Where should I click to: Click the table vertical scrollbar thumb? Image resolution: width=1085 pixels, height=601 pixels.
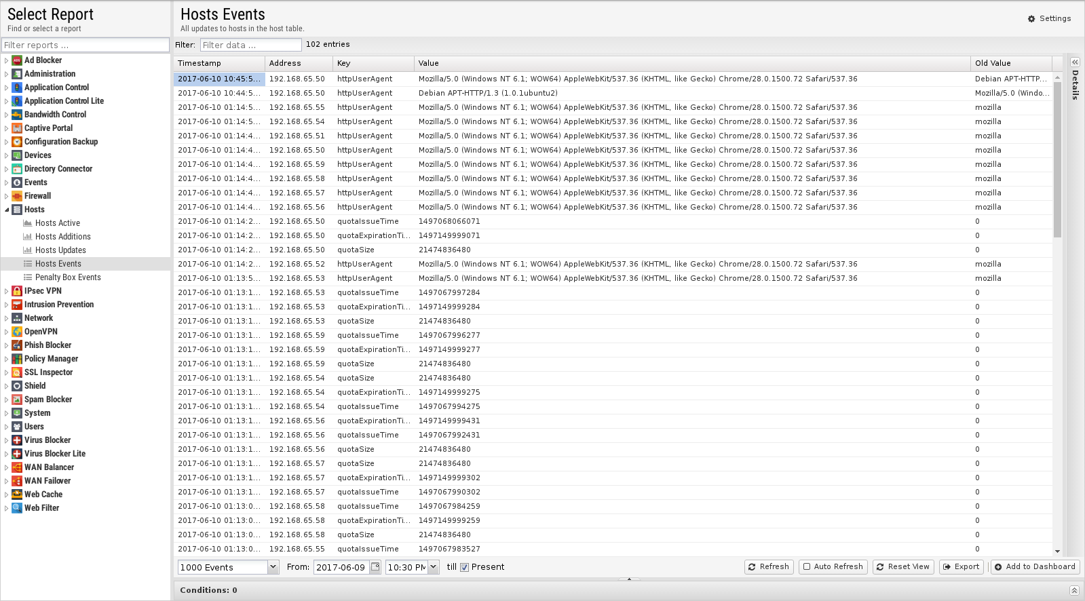[x=1057, y=159]
